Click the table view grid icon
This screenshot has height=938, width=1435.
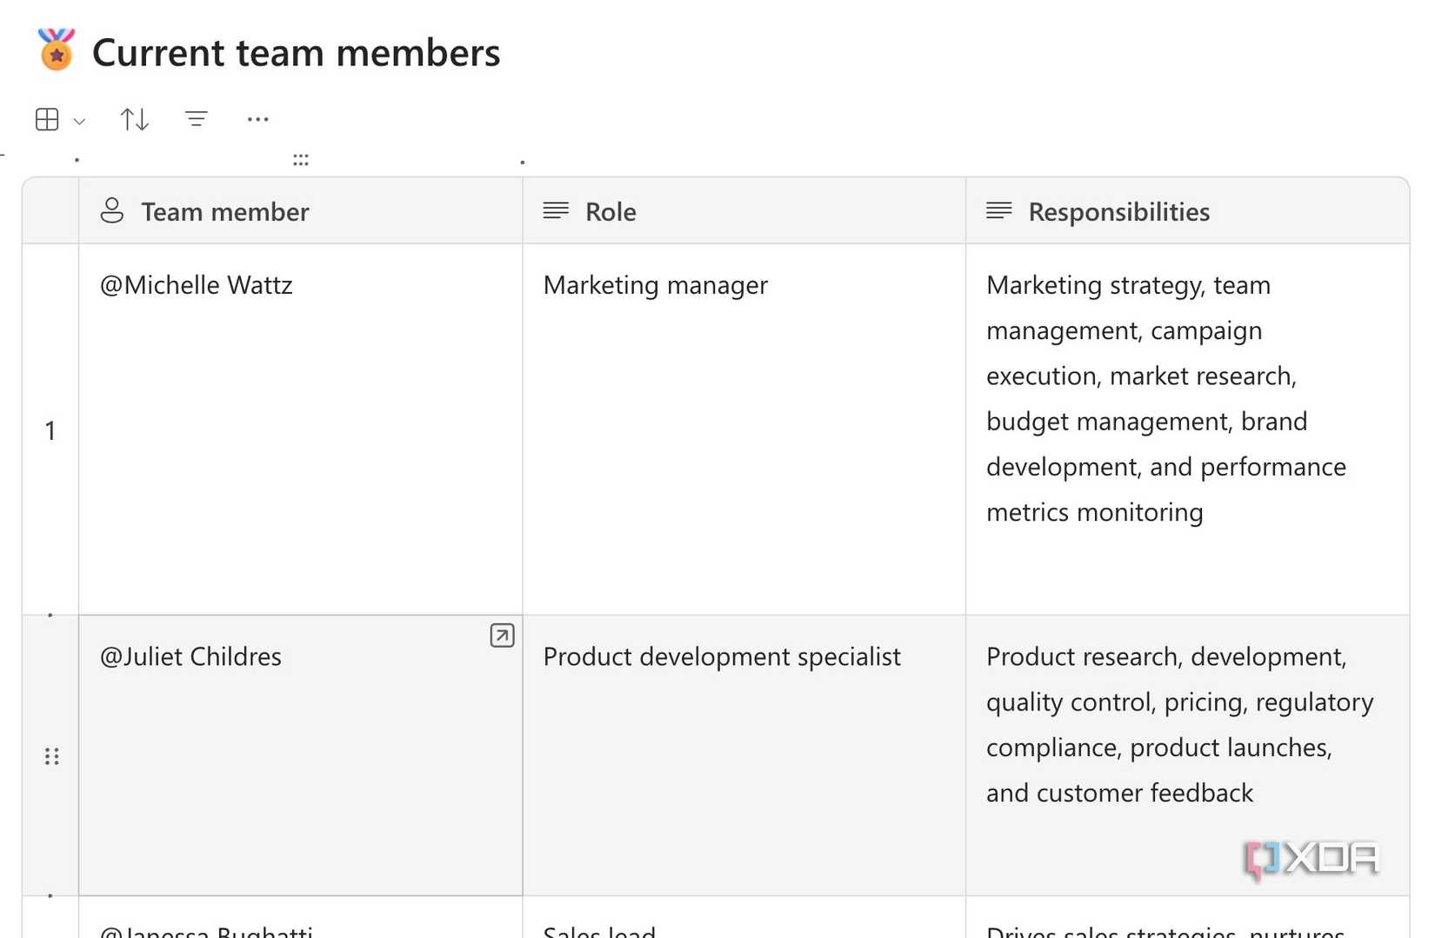click(47, 119)
